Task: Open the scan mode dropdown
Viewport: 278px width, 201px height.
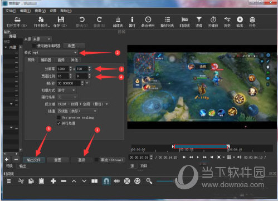Action: tap(66, 91)
